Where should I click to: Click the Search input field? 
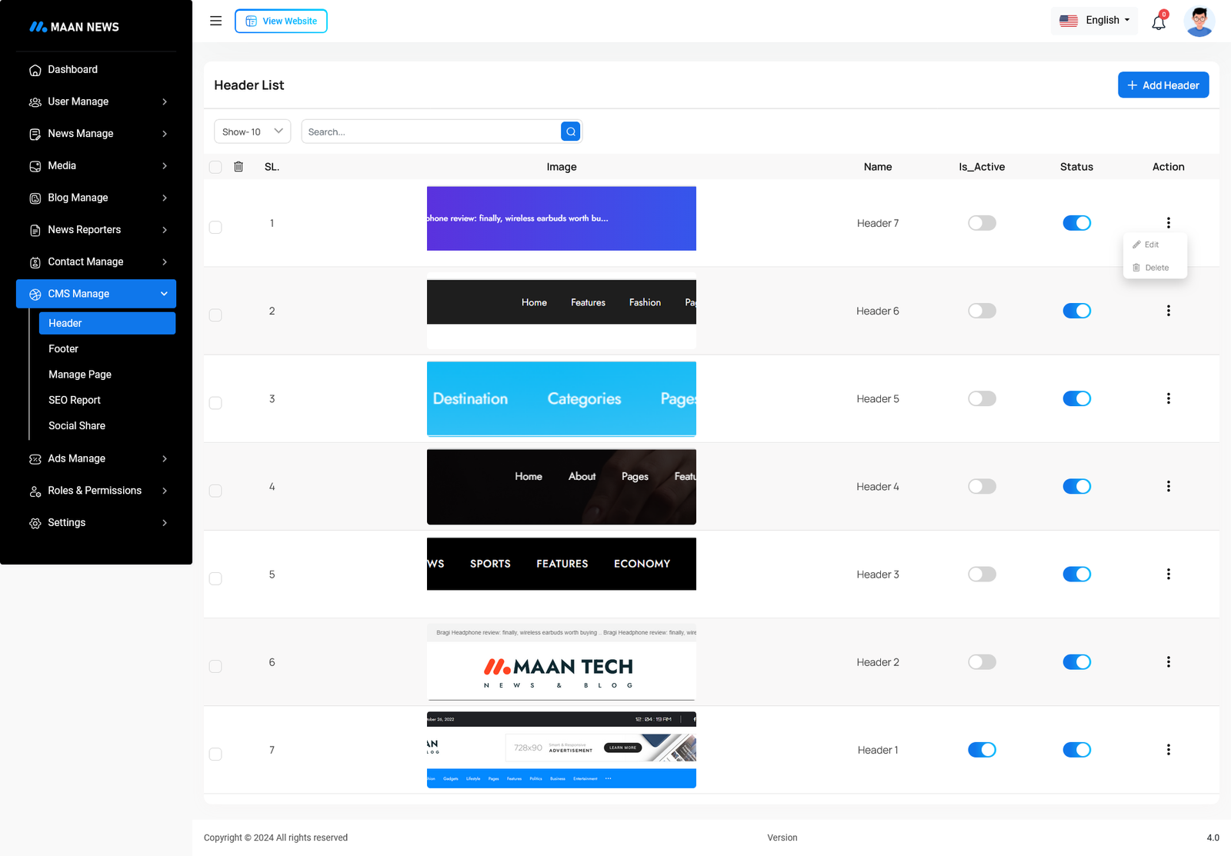(x=431, y=132)
